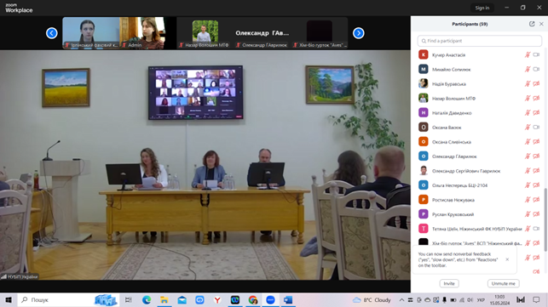Show next video thumbnails with right arrow
548x307 pixels.
(x=358, y=33)
